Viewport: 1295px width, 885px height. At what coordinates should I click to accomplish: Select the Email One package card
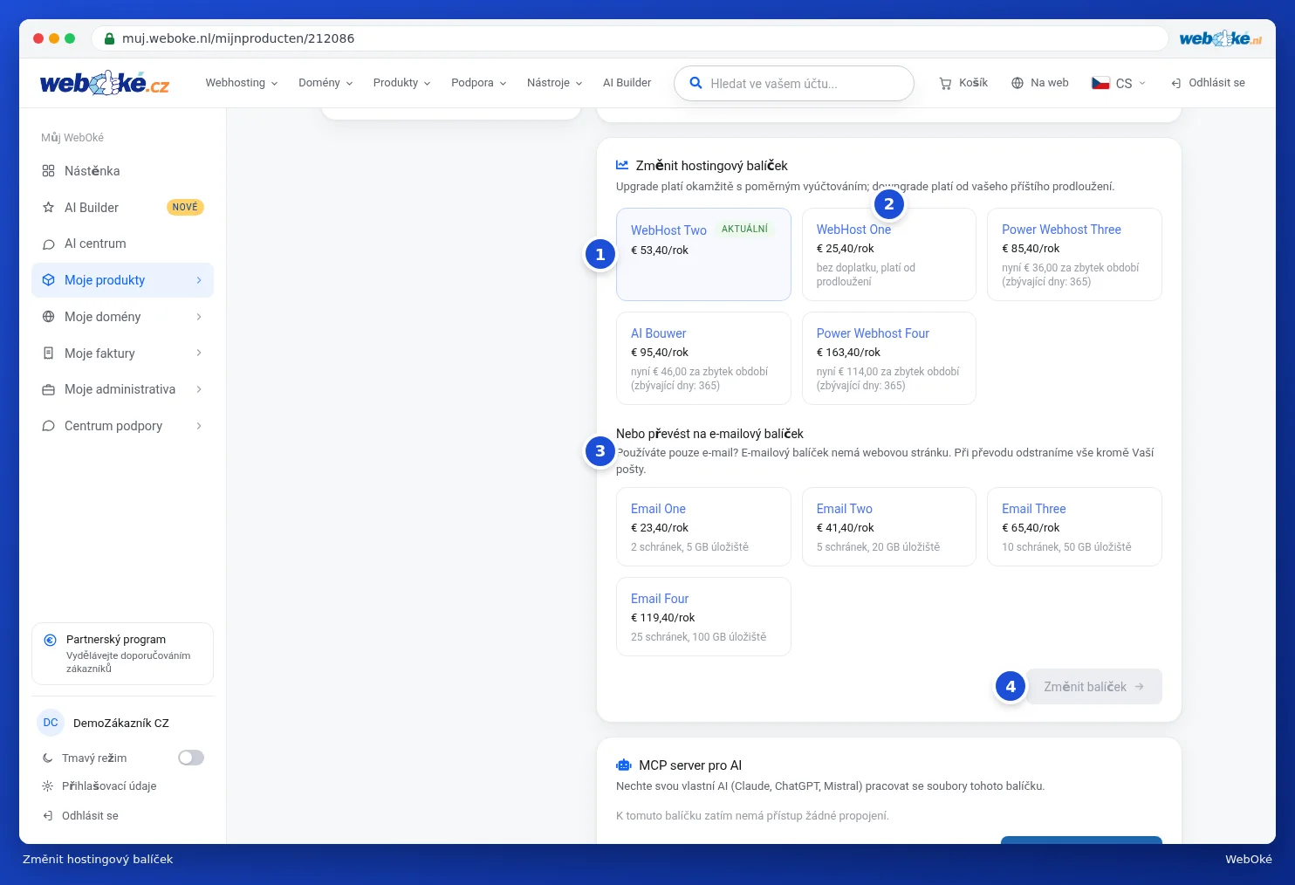[x=703, y=526]
